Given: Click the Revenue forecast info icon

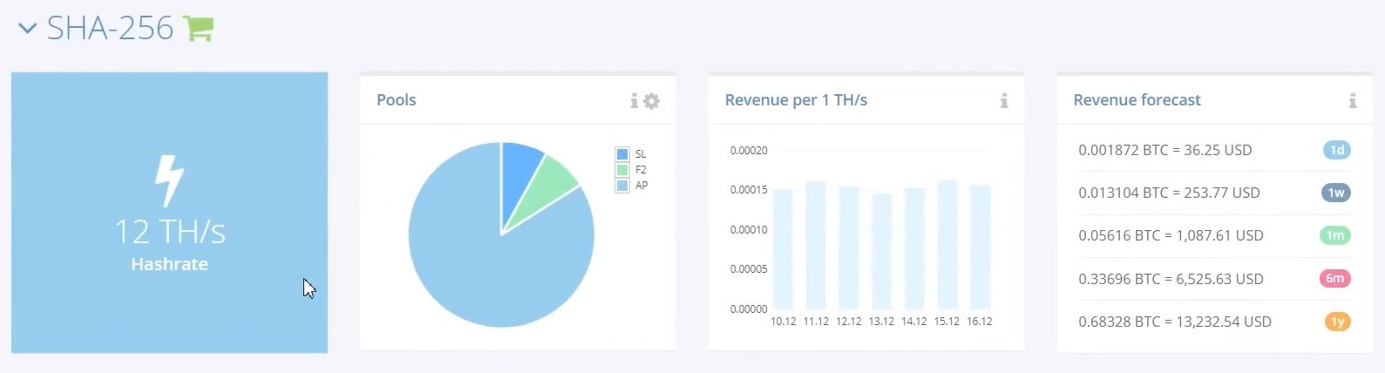Looking at the screenshot, I should click(1353, 101).
